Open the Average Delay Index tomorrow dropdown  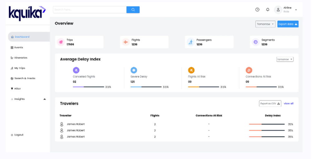click(285, 59)
